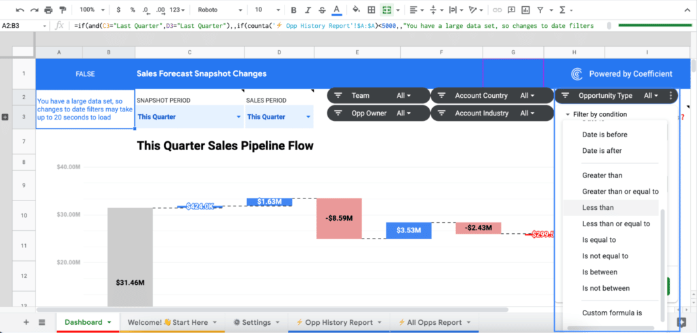
Task: Open text rotation dropdown
Action: coord(476,10)
